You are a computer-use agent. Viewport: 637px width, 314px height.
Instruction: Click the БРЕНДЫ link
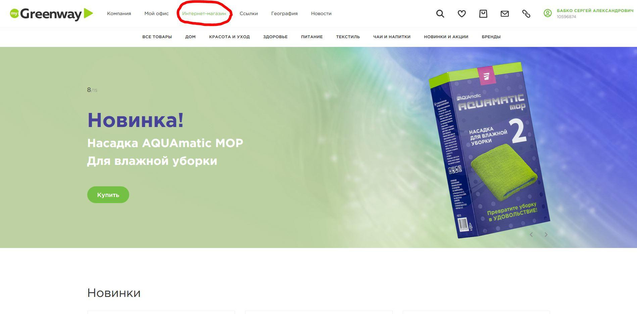pos(491,37)
